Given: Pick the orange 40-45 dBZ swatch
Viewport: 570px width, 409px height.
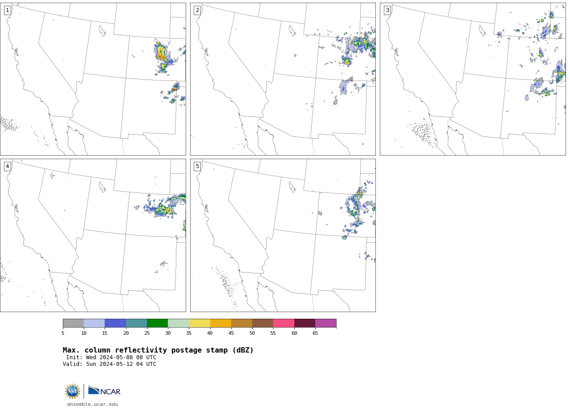Looking at the screenshot, I should pos(220,323).
